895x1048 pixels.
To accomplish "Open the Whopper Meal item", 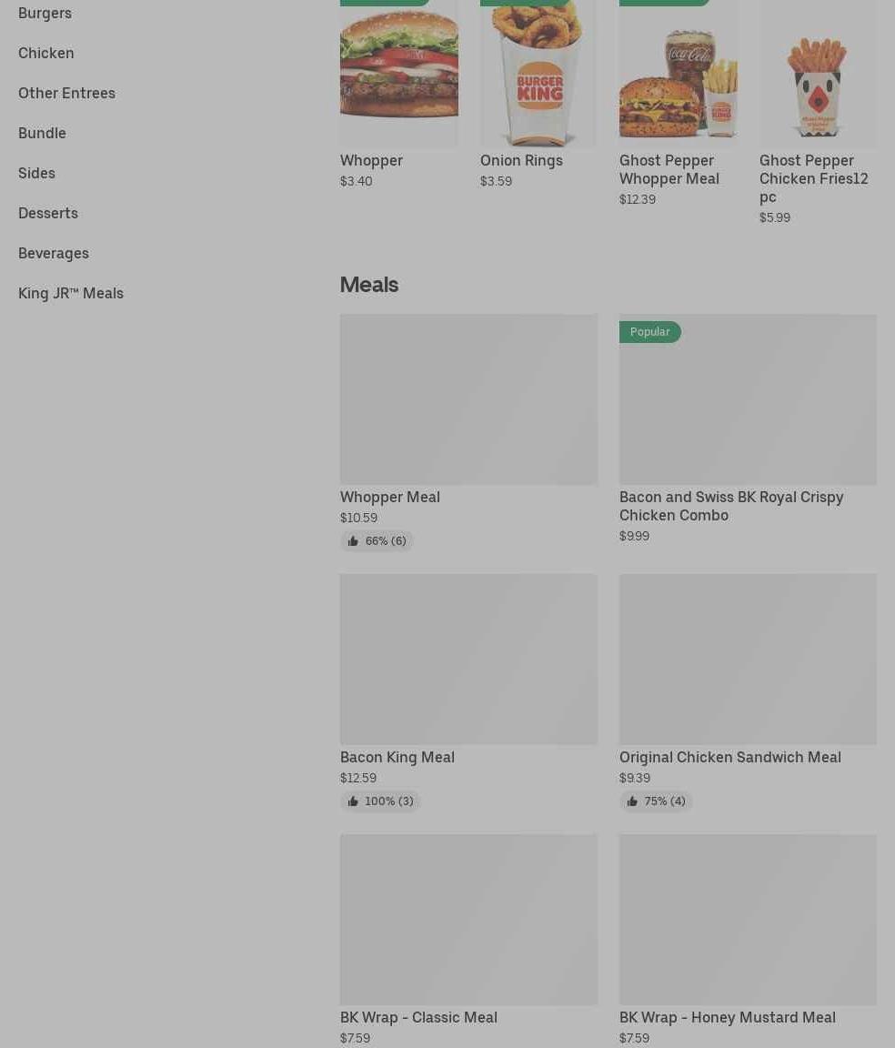I will (389, 498).
